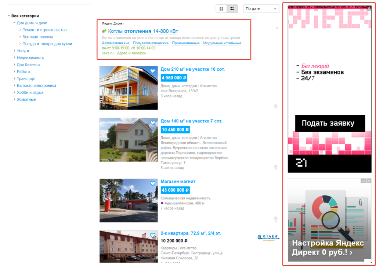Open the ad options icon on the 'Настройка Яндекс Директ' banner
376x266 pixels.
click(x=364, y=181)
